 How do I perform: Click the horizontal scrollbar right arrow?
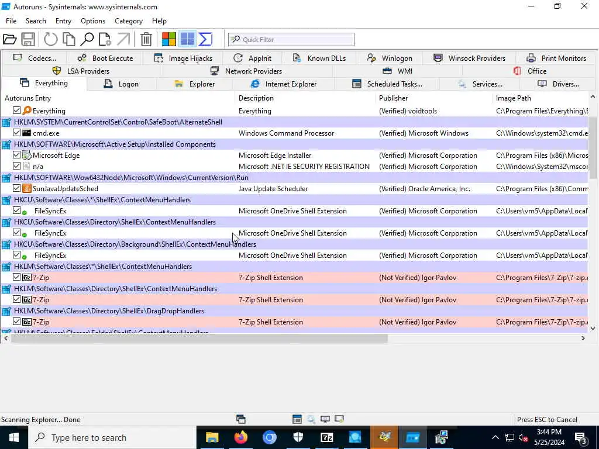pyautogui.click(x=583, y=339)
